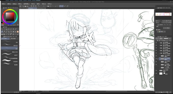The image size is (173, 94).
Task: Open the 顯示顏色 expression color dropdown
Action: tap(161, 32)
